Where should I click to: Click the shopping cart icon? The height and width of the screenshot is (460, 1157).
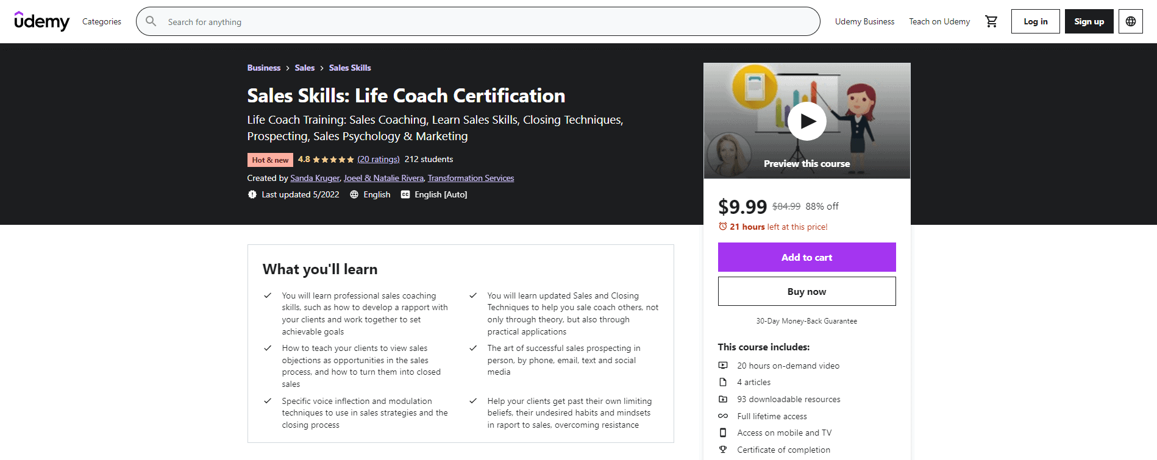[992, 21]
